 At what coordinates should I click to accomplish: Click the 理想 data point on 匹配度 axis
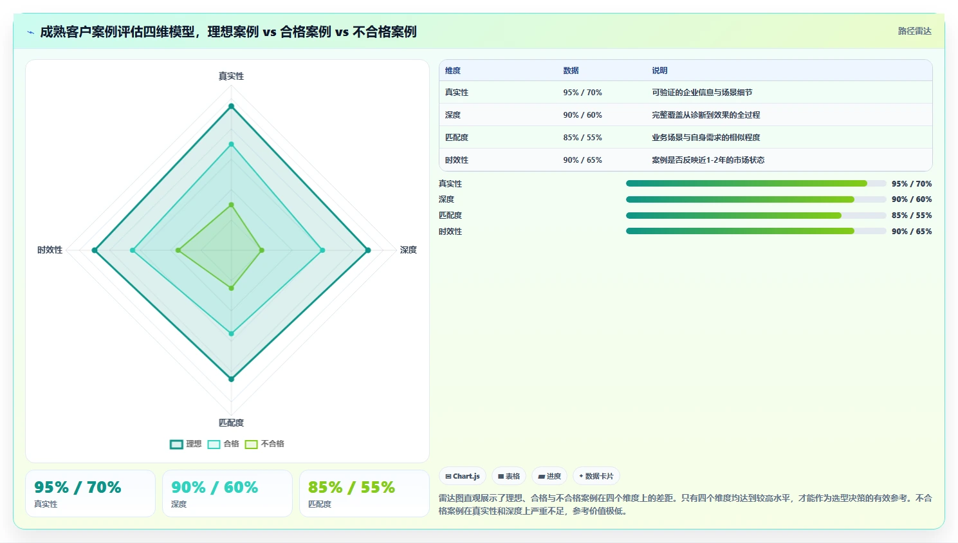click(x=231, y=379)
